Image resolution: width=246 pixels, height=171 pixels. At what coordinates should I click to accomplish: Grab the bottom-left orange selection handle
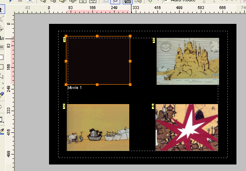[x=66, y=85]
